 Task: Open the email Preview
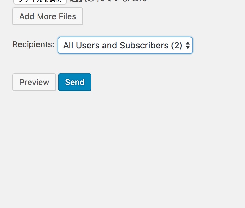coord(34,82)
